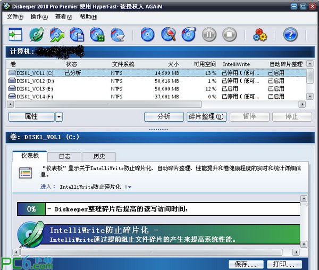Image resolution: width=319 pixels, height=270 pixels.
Task: Click the pause toolbar button
Action: [209, 35]
